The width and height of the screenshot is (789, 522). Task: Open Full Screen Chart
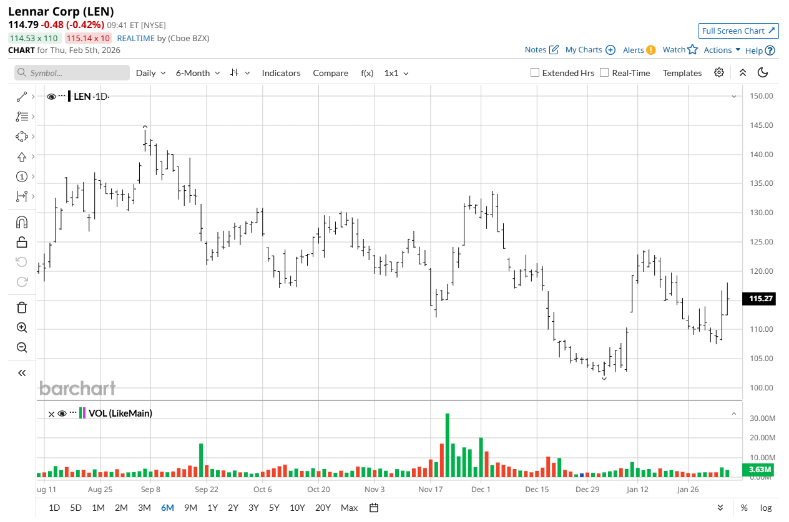click(738, 31)
